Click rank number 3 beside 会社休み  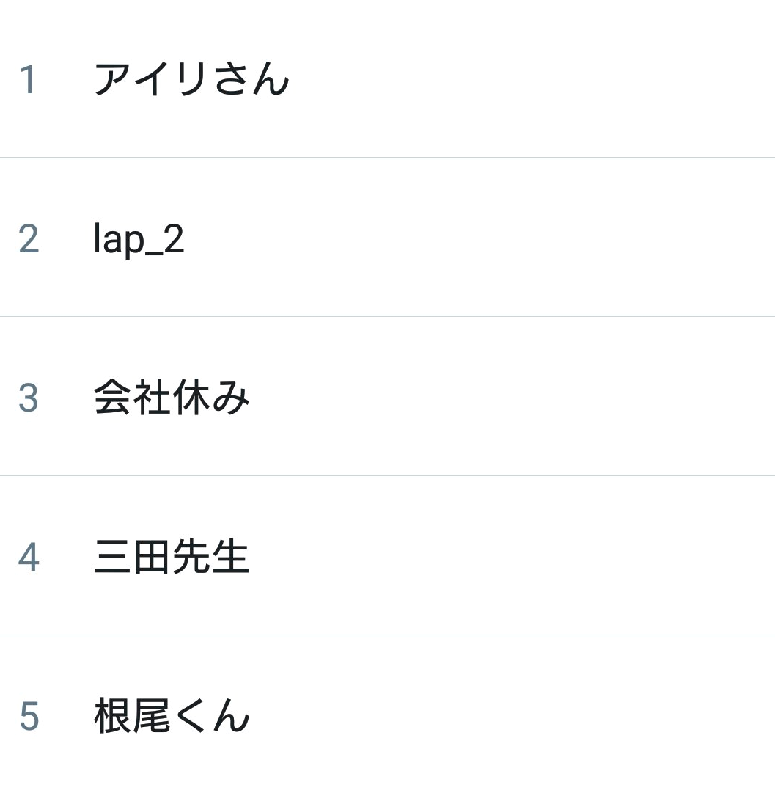(x=29, y=398)
